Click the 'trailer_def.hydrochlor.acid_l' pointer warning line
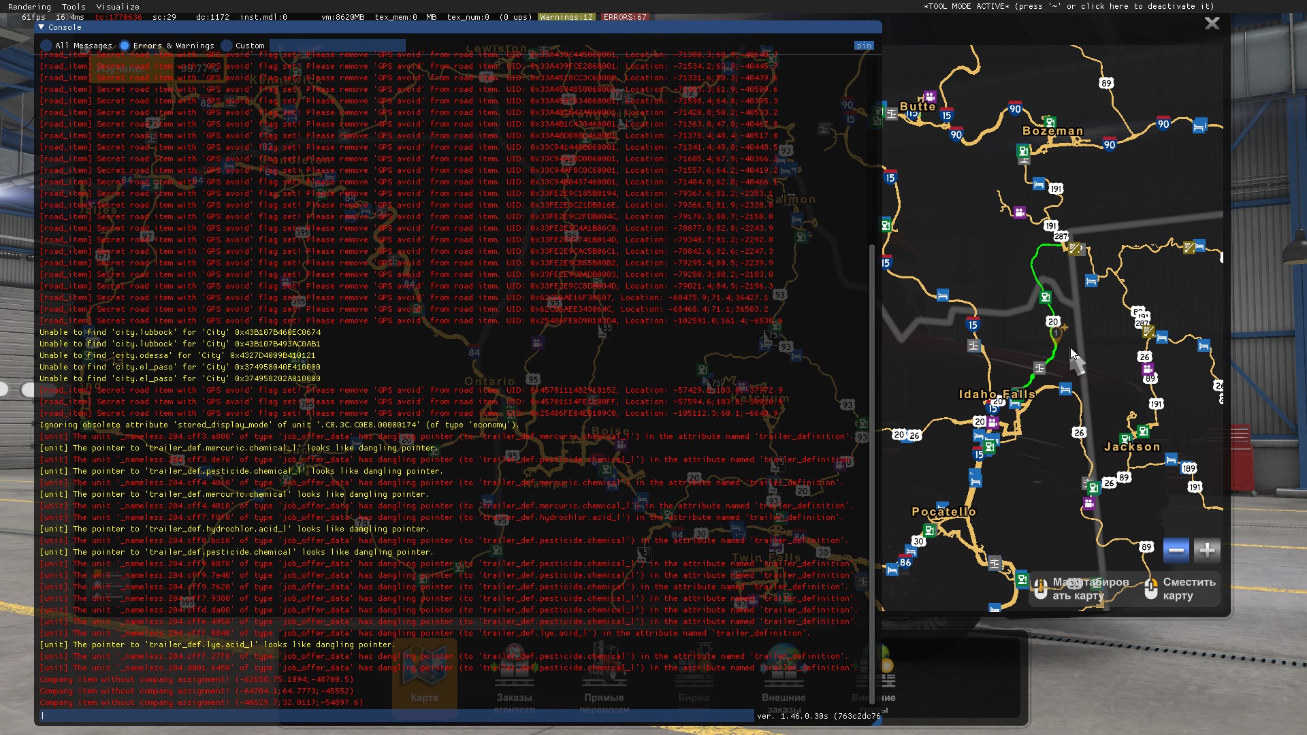The image size is (1307, 735). tap(234, 529)
